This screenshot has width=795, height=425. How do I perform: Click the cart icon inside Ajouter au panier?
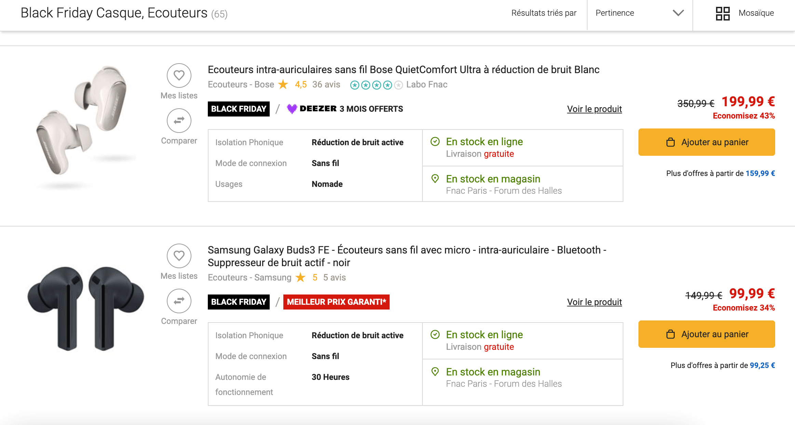670,142
